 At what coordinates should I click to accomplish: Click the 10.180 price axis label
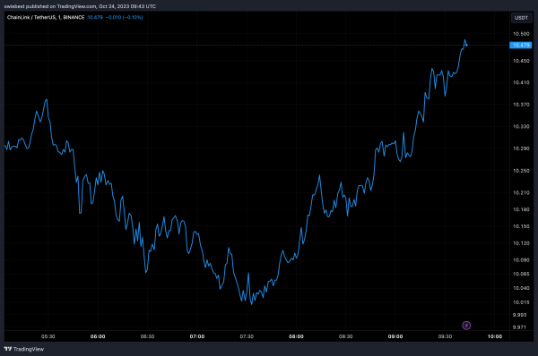[521, 209]
